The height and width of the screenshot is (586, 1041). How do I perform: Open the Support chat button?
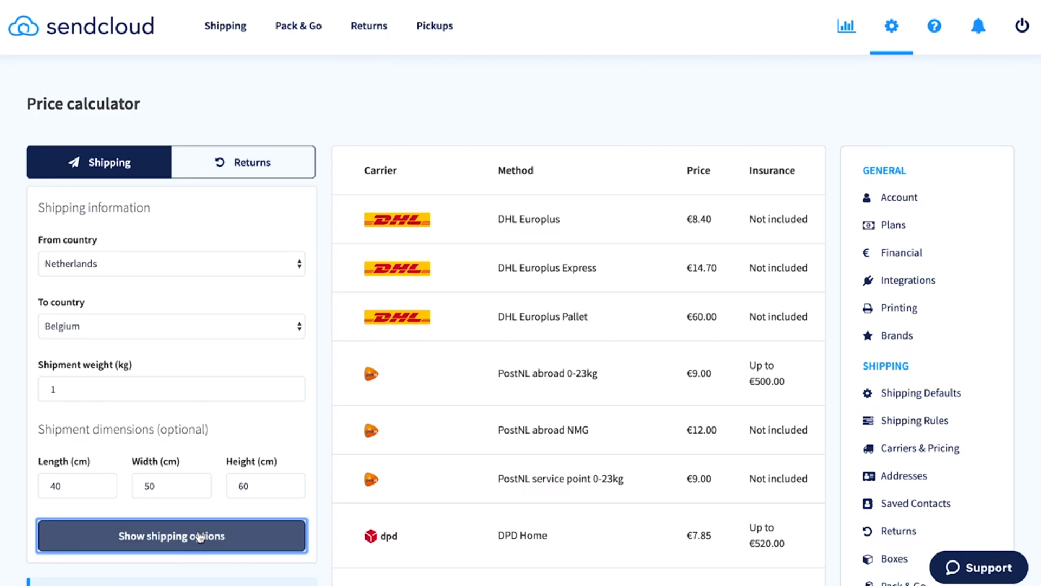[x=978, y=568]
